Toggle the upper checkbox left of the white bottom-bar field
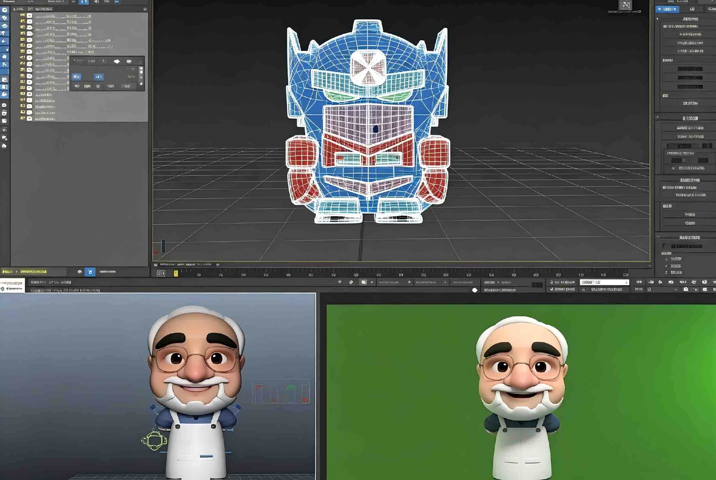716x480 pixels. point(551,282)
